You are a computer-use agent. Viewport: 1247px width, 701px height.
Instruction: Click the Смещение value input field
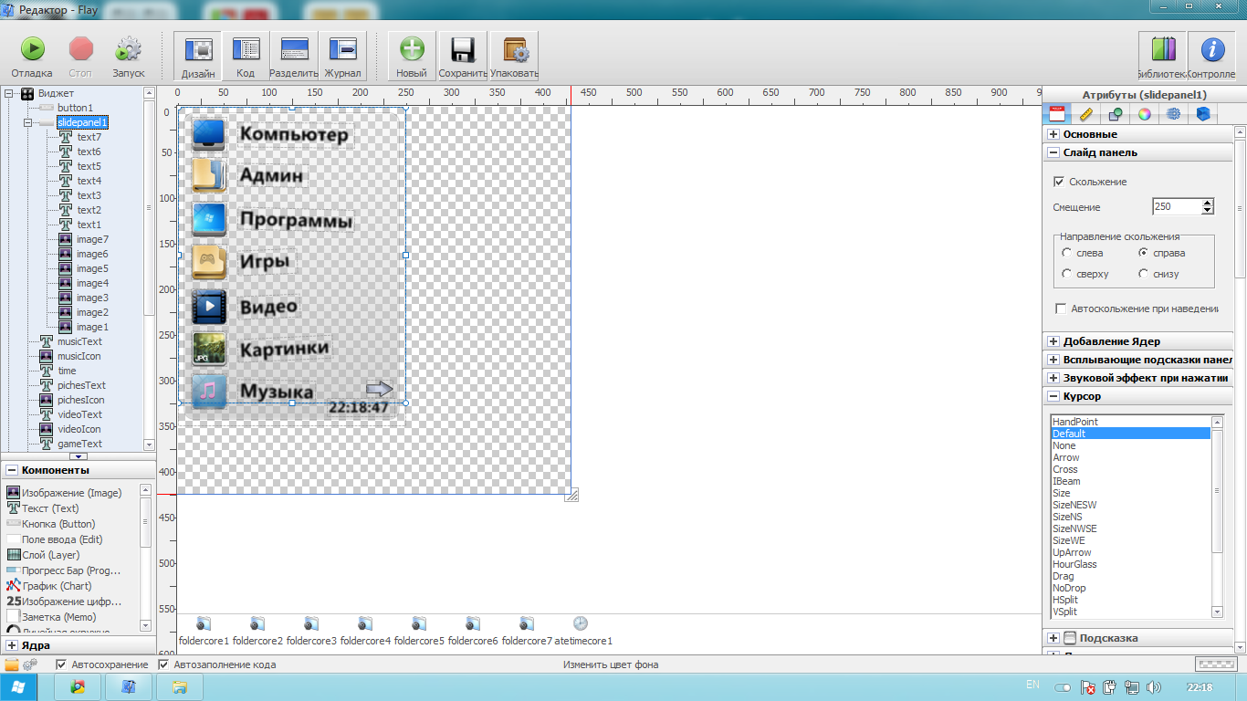point(1176,207)
